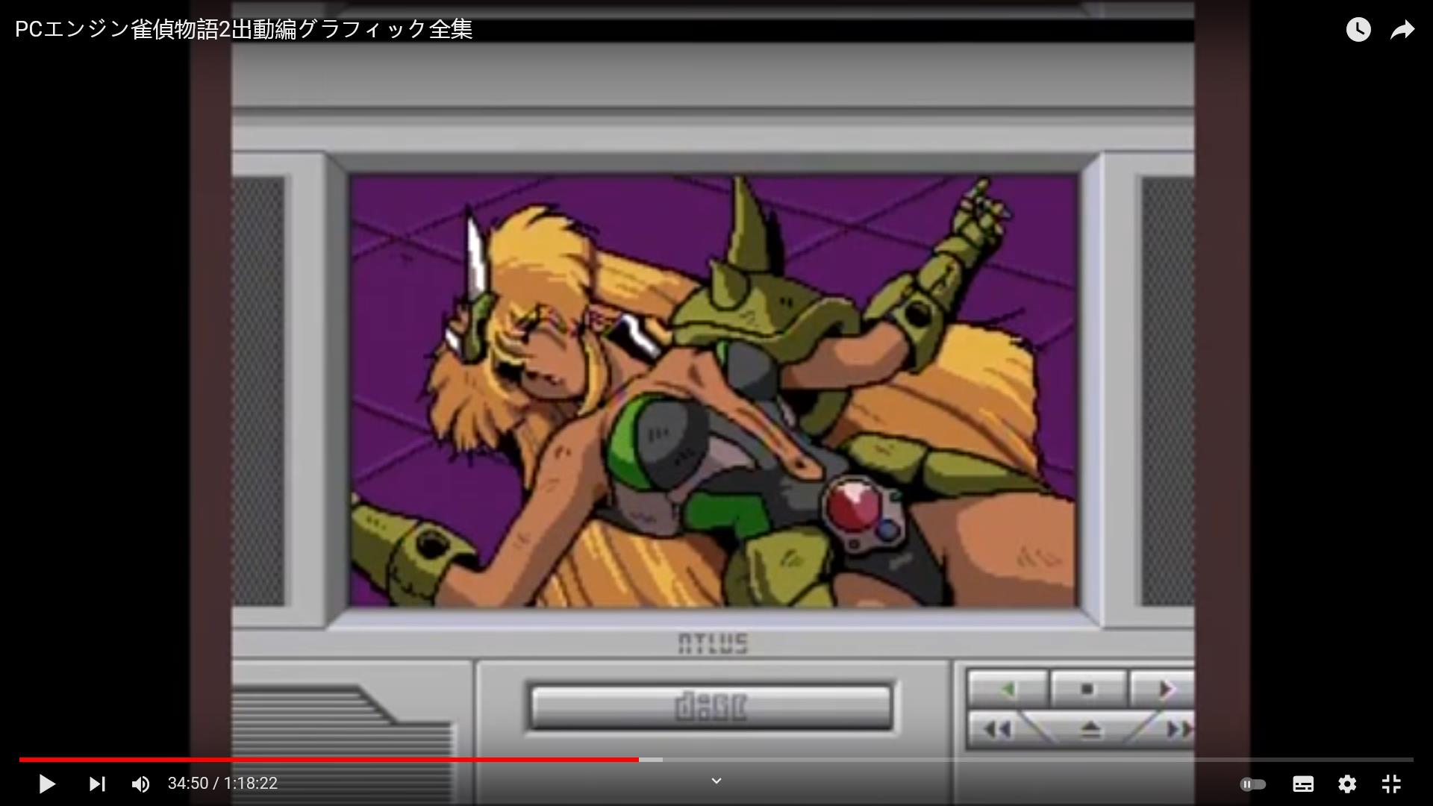
Task: Click the ATLUS logo under the screen
Action: pos(712,644)
